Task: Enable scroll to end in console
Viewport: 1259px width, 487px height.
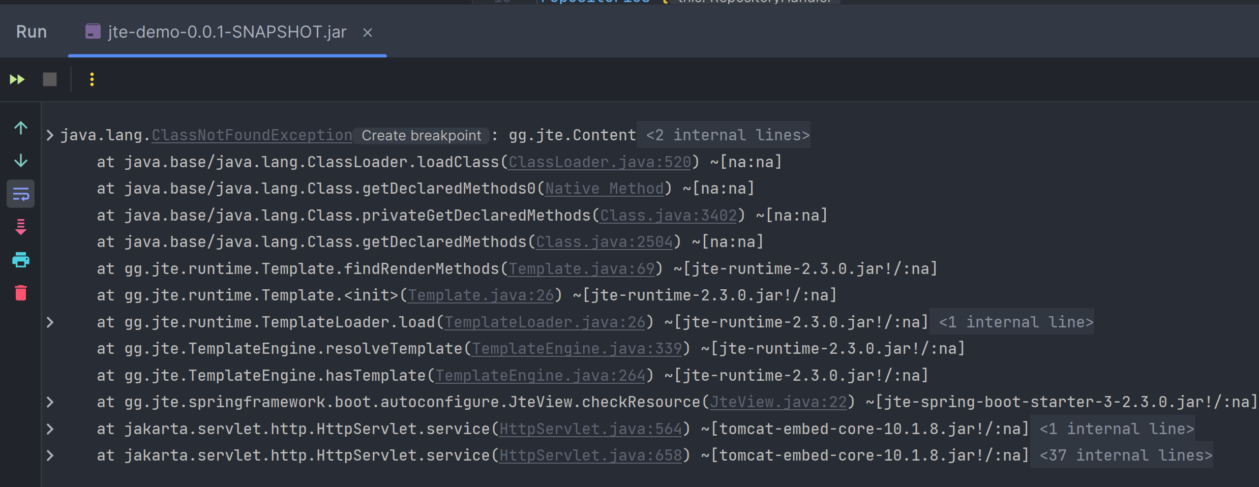Action: pyautogui.click(x=20, y=227)
